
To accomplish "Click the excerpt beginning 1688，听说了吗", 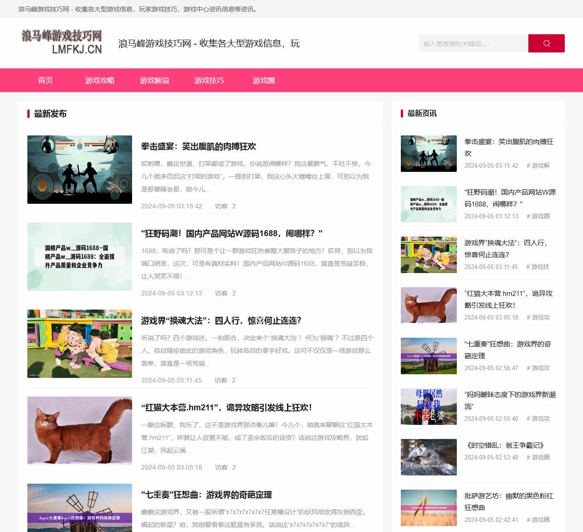I will pos(257,263).
